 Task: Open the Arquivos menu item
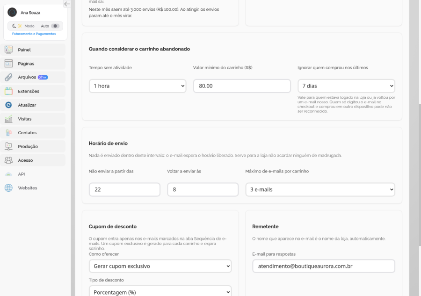point(33,77)
